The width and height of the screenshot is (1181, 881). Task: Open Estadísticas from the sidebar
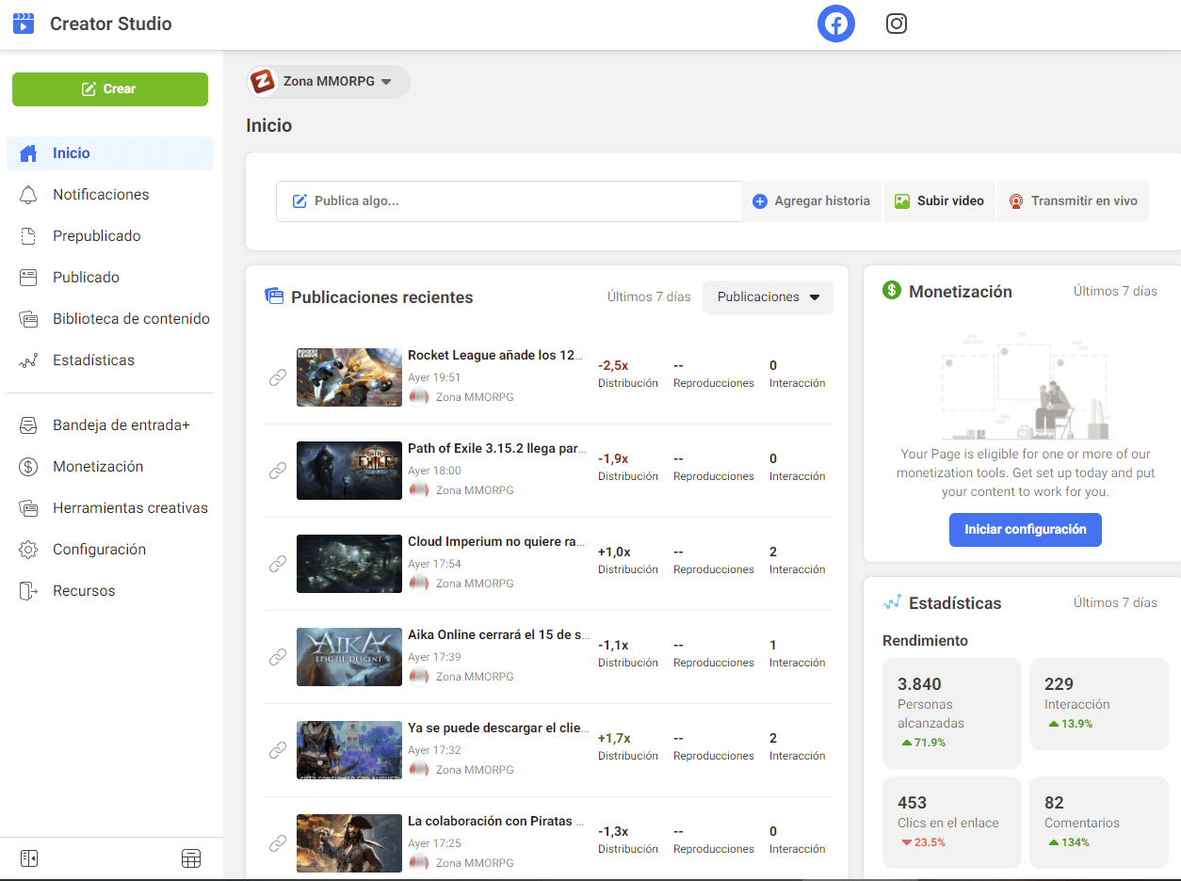point(93,360)
